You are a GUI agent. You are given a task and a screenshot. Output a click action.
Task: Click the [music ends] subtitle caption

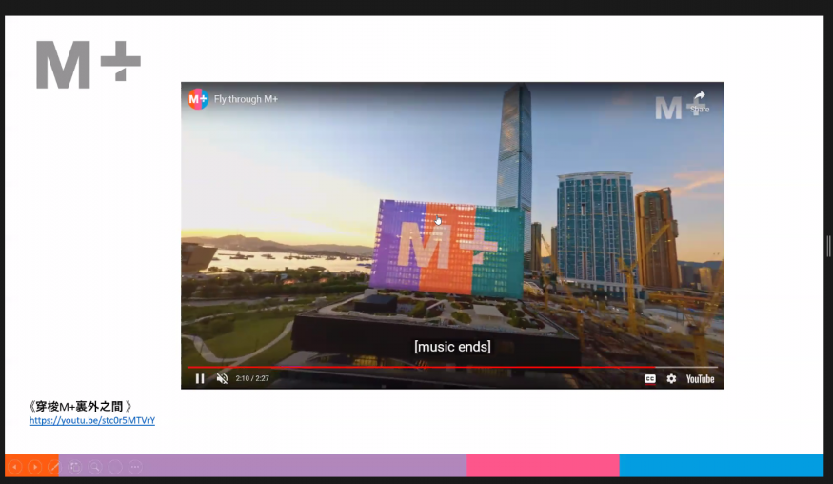click(452, 347)
